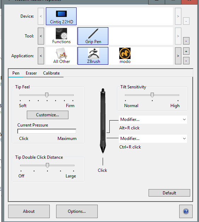Click the Tilt Sensitivity slider handle
199x222 pixels.
[152, 95]
